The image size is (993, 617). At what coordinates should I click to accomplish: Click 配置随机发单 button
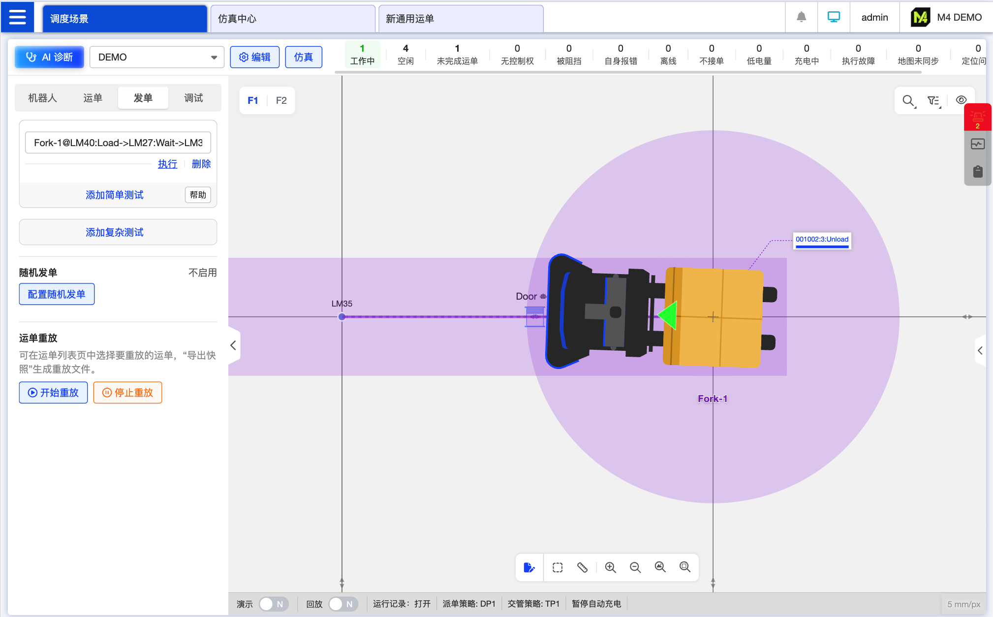[57, 294]
